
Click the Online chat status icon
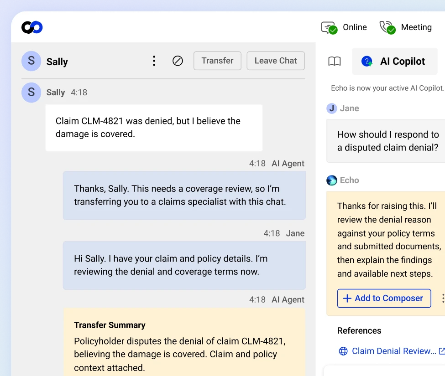[329, 28]
